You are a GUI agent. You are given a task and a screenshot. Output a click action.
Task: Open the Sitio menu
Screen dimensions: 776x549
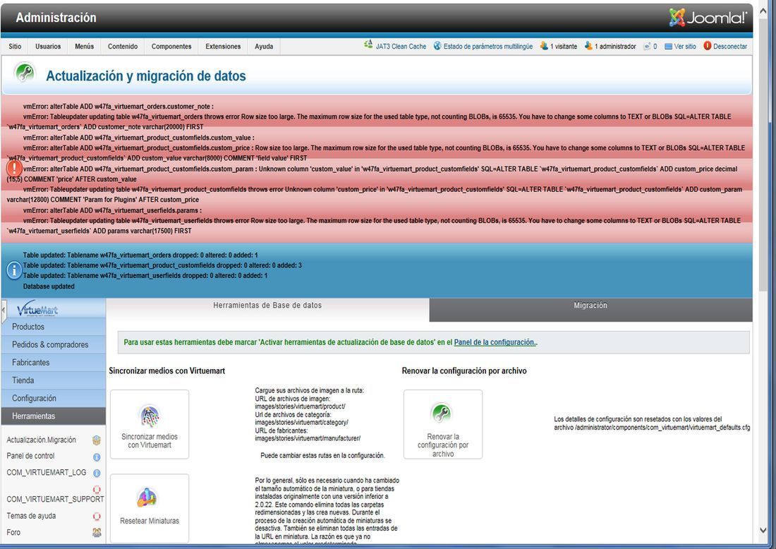(x=15, y=47)
